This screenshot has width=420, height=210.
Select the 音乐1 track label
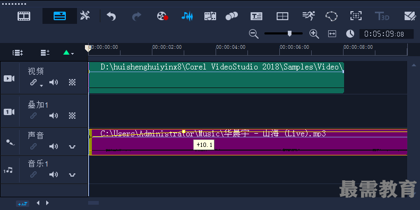click(38, 164)
